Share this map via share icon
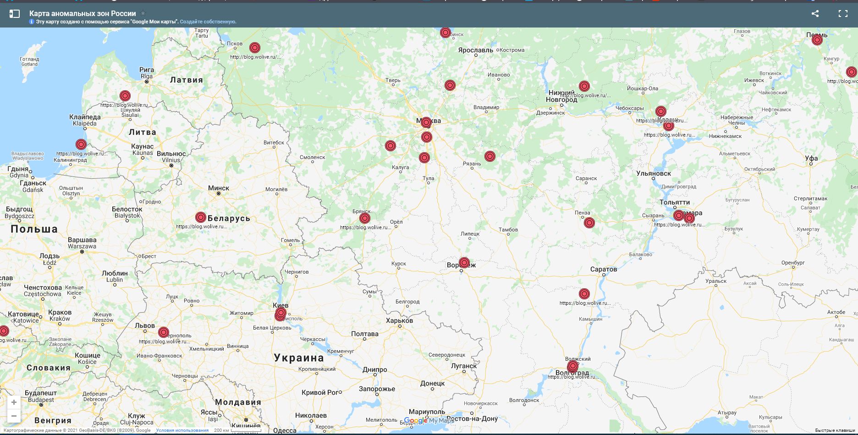The height and width of the screenshot is (435, 858). coord(815,13)
